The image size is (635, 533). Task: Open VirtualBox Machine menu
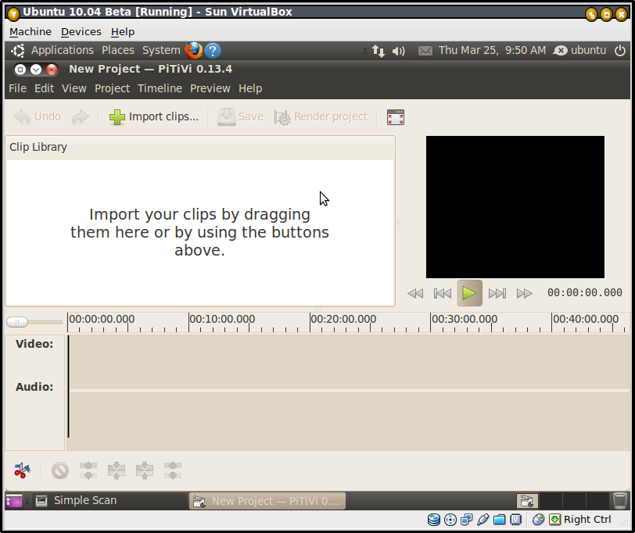click(x=30, y=31)
